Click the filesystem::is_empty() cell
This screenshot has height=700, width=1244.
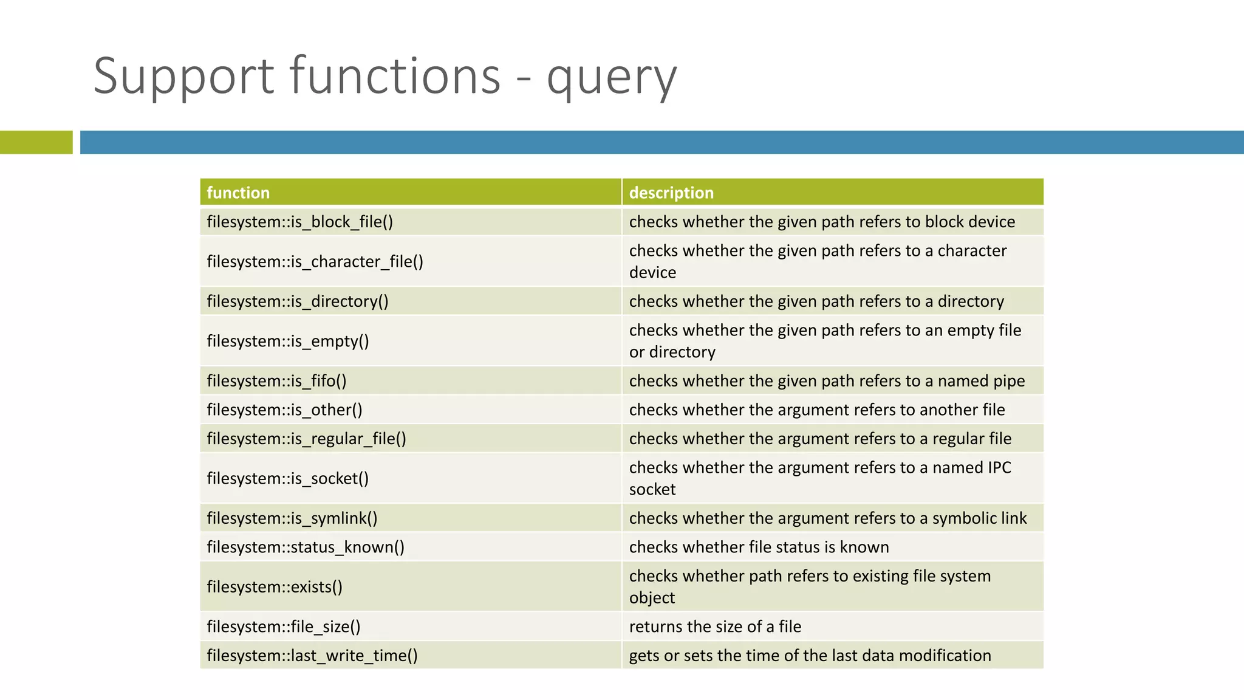click(411, 341)
